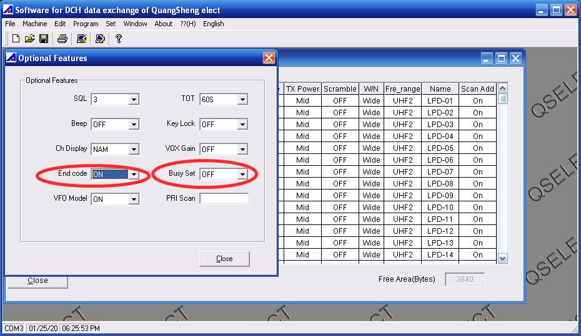Expand the SQL dropdown
This screenshot has height=336, width=581.
(134, 100)
